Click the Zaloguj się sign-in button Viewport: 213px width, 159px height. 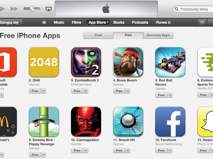coord(11,23)
